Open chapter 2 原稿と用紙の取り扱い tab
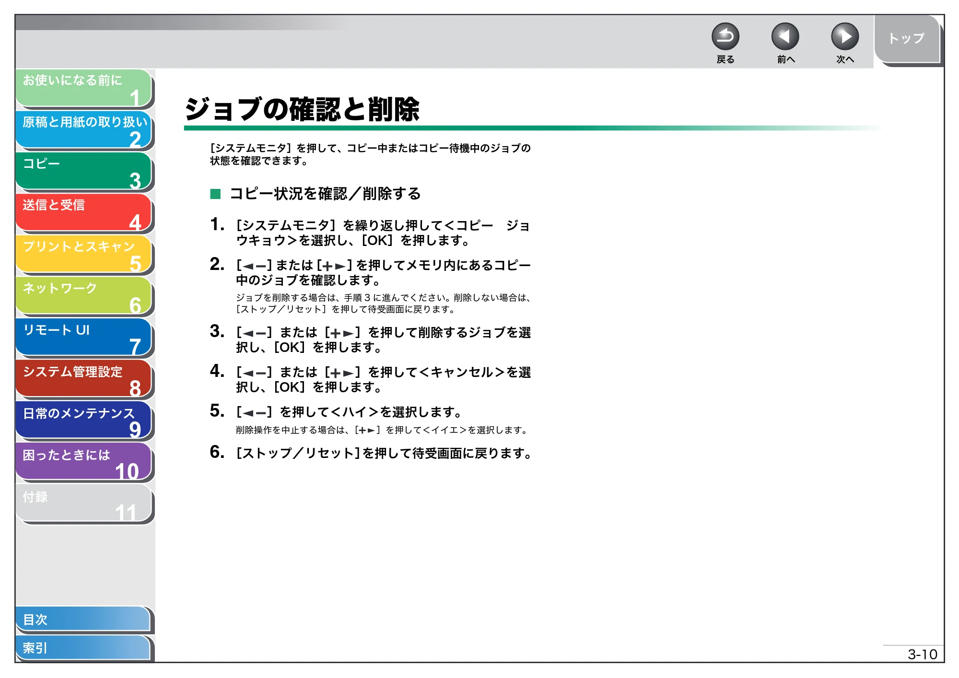 (84, 129)
